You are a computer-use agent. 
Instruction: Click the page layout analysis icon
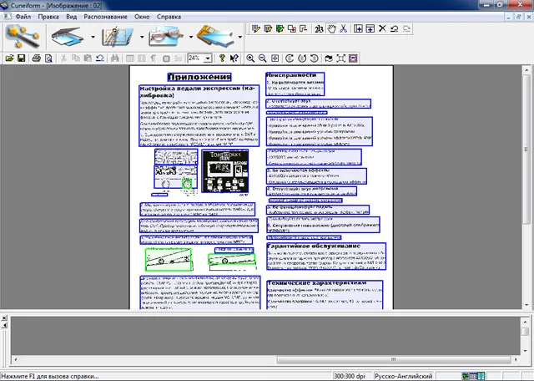tap(118, 37)
